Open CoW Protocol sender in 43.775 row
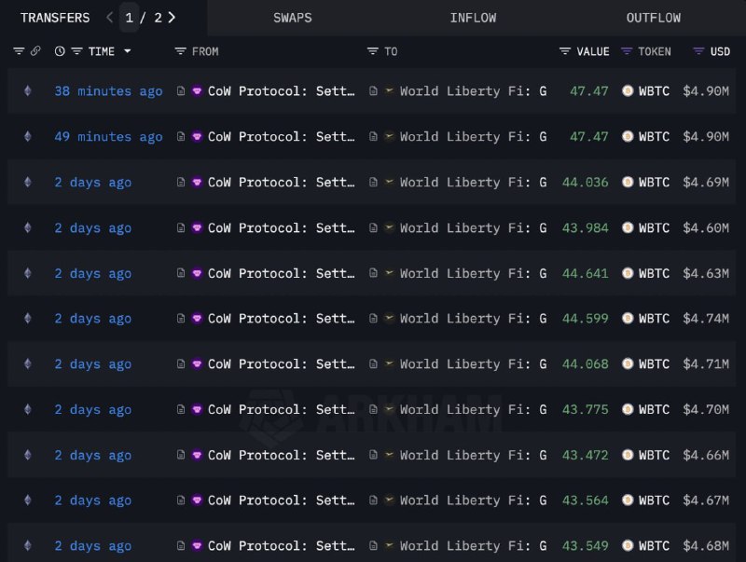The width and height of the screenshot is (746, 562). (282, 409)
